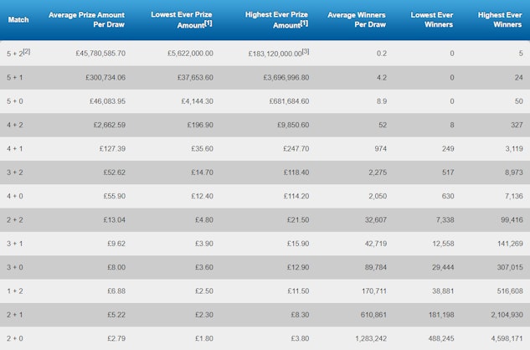Click the 3 + 2 match row label
Image resolution: width=530 pixels, height=350 pixels.
pos(15,172)
